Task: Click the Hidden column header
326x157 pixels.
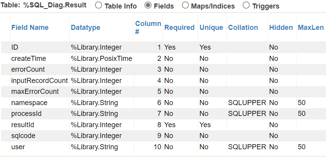Action: tap(281, 28)
